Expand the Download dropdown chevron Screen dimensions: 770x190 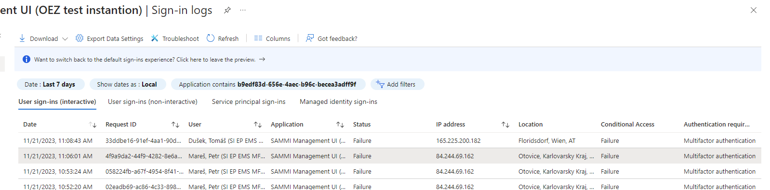[65, 39]
